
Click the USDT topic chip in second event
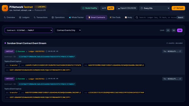[x=38, y=97]
